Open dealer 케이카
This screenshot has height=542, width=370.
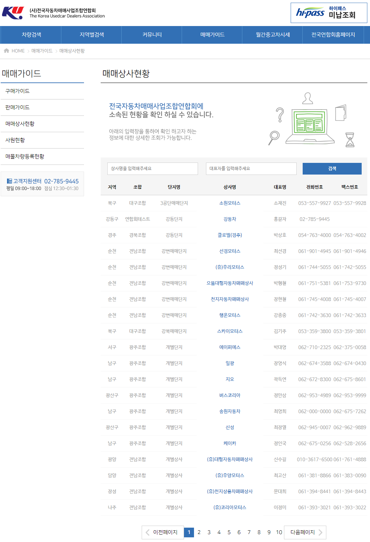(230, 443)
